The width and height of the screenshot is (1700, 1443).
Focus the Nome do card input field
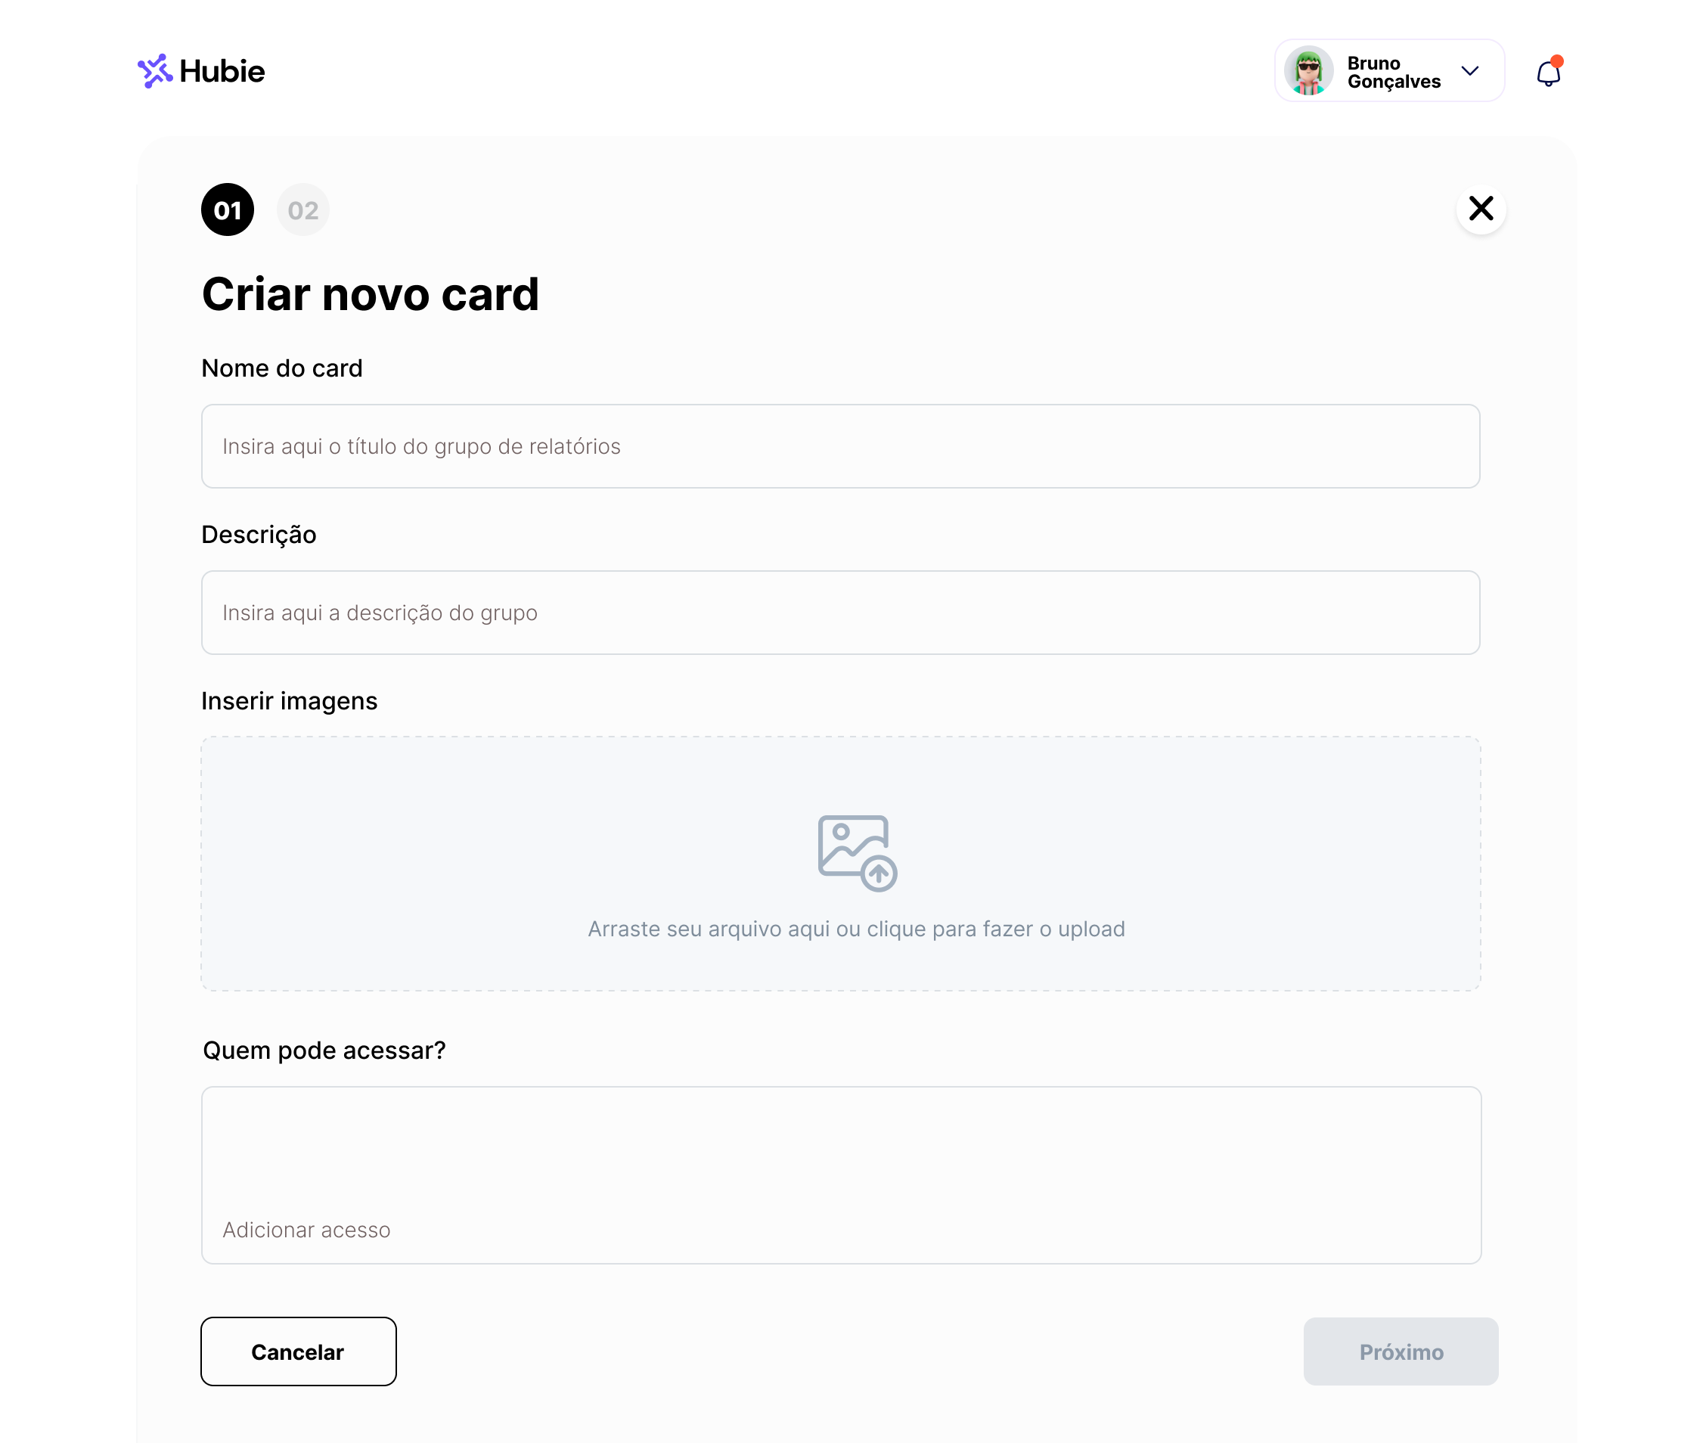point(840,447)
